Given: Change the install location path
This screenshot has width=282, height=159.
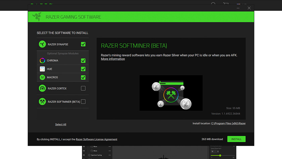Looking at the screenshot, I should click(228, 124).
